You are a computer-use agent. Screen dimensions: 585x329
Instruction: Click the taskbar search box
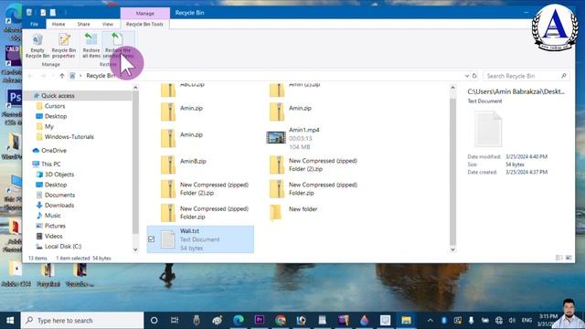[x=82, y=321]
